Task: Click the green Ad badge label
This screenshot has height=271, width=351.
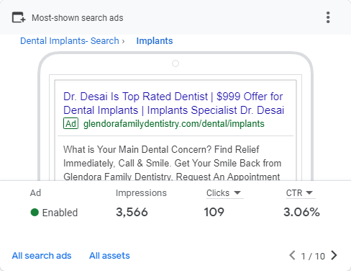Action: click(x=70, y=123)
